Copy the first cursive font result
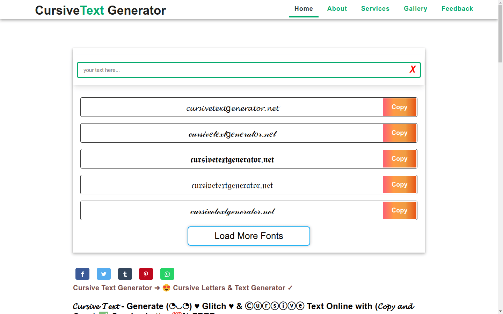The width and height of the screenshot is (503, 314). pyautogui.click(x=399, y=107)
